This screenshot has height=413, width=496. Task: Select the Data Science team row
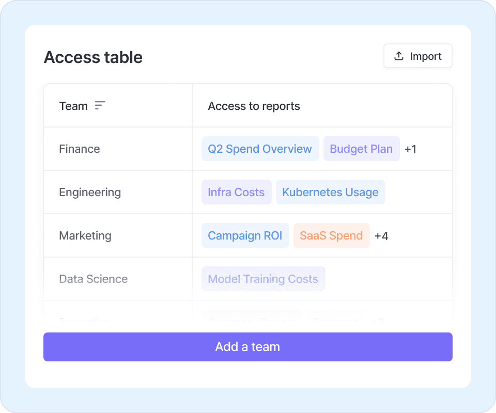[x=94, y=279]
